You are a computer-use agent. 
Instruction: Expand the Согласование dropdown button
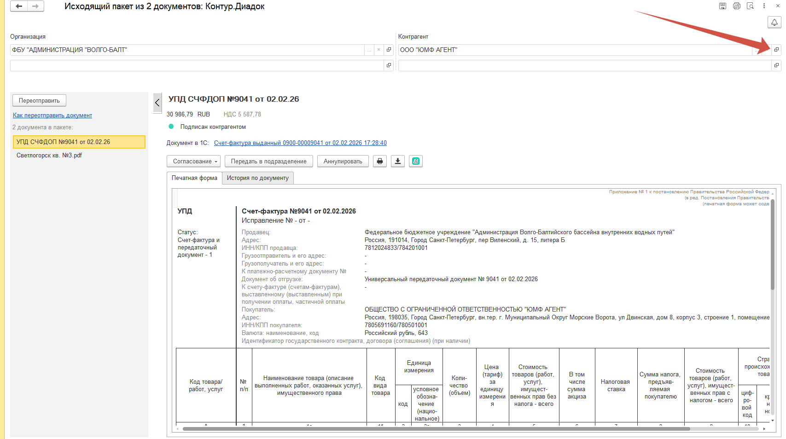pos(193,161)
